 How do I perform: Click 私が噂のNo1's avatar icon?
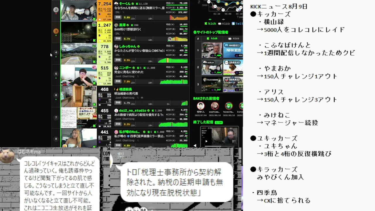pos(116,132)
